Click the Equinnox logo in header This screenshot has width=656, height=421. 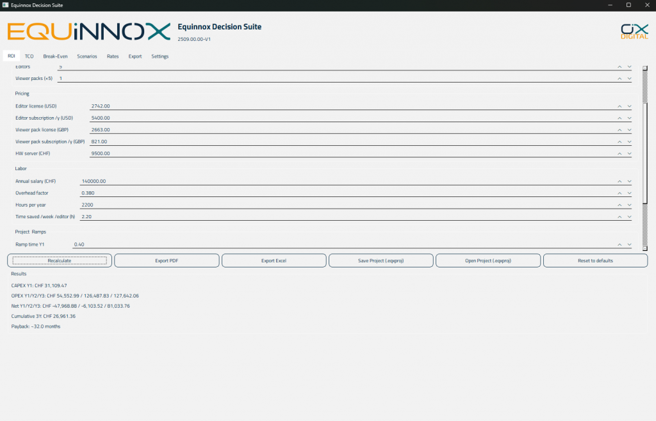(89, 31)
